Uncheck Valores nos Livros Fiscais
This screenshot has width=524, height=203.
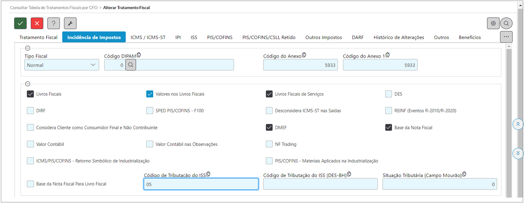[x=150, y=94]
